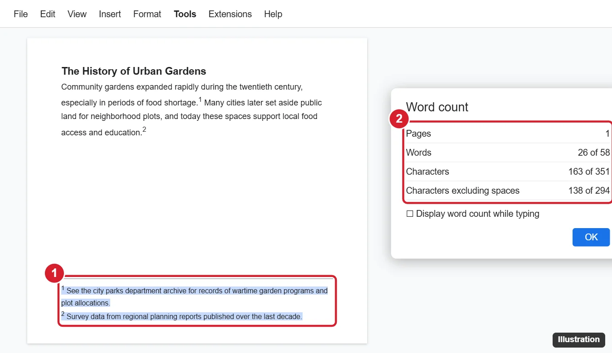Open the Help menu
This screenshot has height=353, width=612.
click(273, 14)
